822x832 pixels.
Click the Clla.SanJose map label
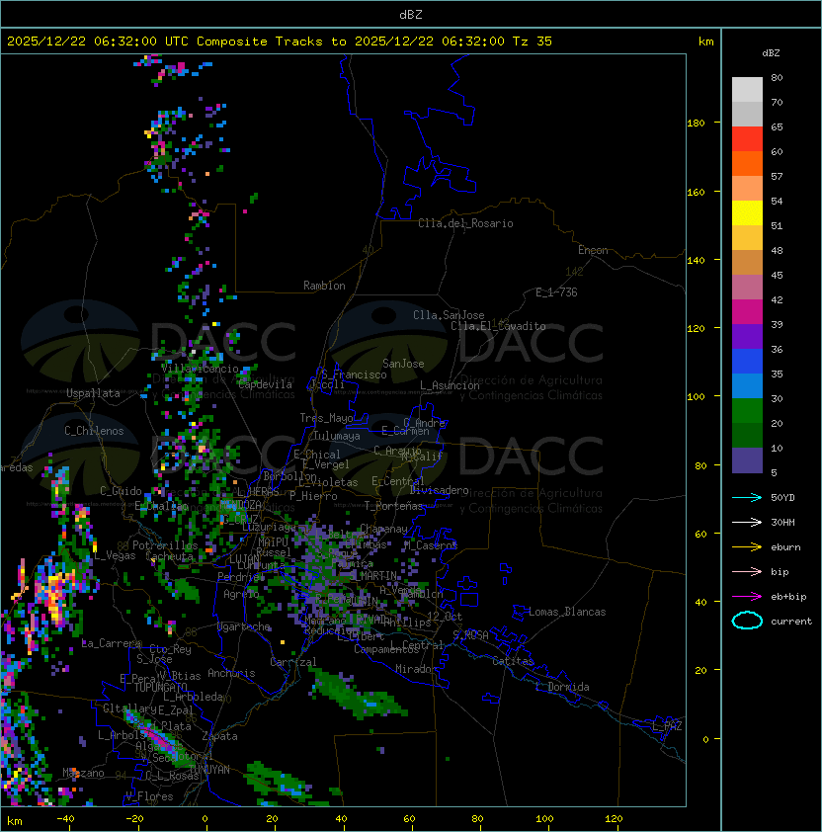coord(449,315)
